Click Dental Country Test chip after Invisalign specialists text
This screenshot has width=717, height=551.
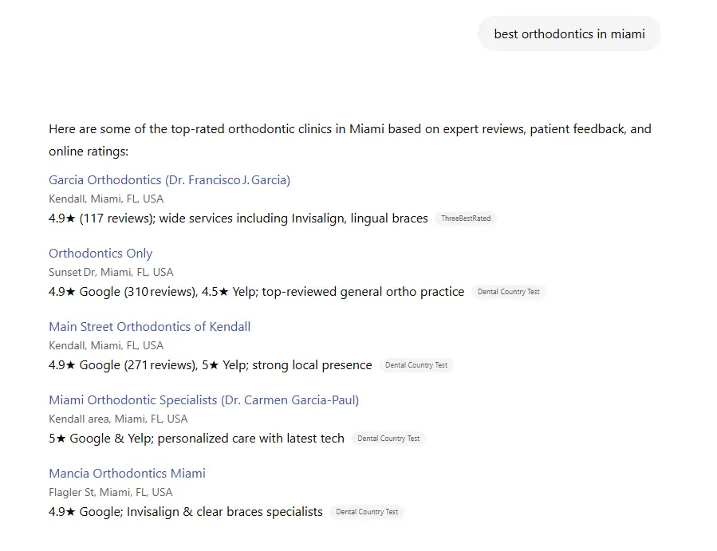pos(367,512)
